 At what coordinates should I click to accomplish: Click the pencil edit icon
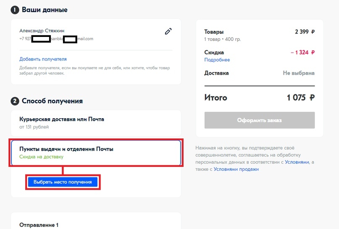pos(168,31)
